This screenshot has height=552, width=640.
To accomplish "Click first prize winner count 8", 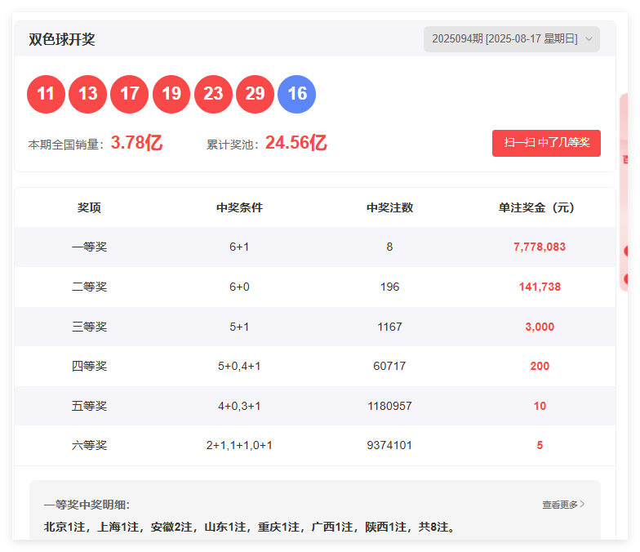I will click(390, 247).
